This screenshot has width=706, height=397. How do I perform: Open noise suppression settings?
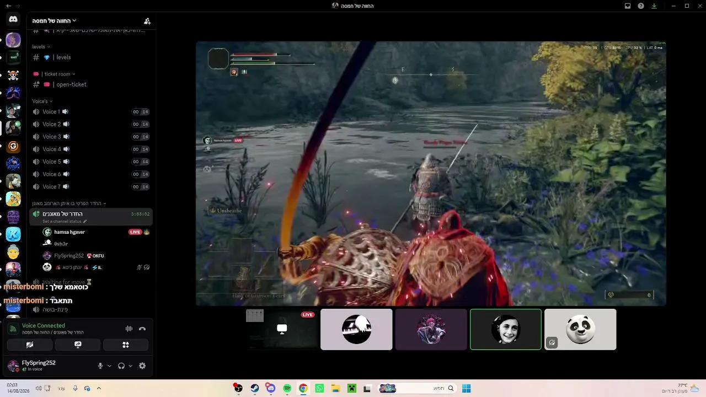pos(129,329)
